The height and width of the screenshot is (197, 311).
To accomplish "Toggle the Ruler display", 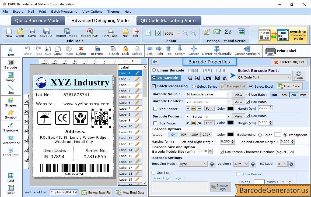I will click(11, 189).
